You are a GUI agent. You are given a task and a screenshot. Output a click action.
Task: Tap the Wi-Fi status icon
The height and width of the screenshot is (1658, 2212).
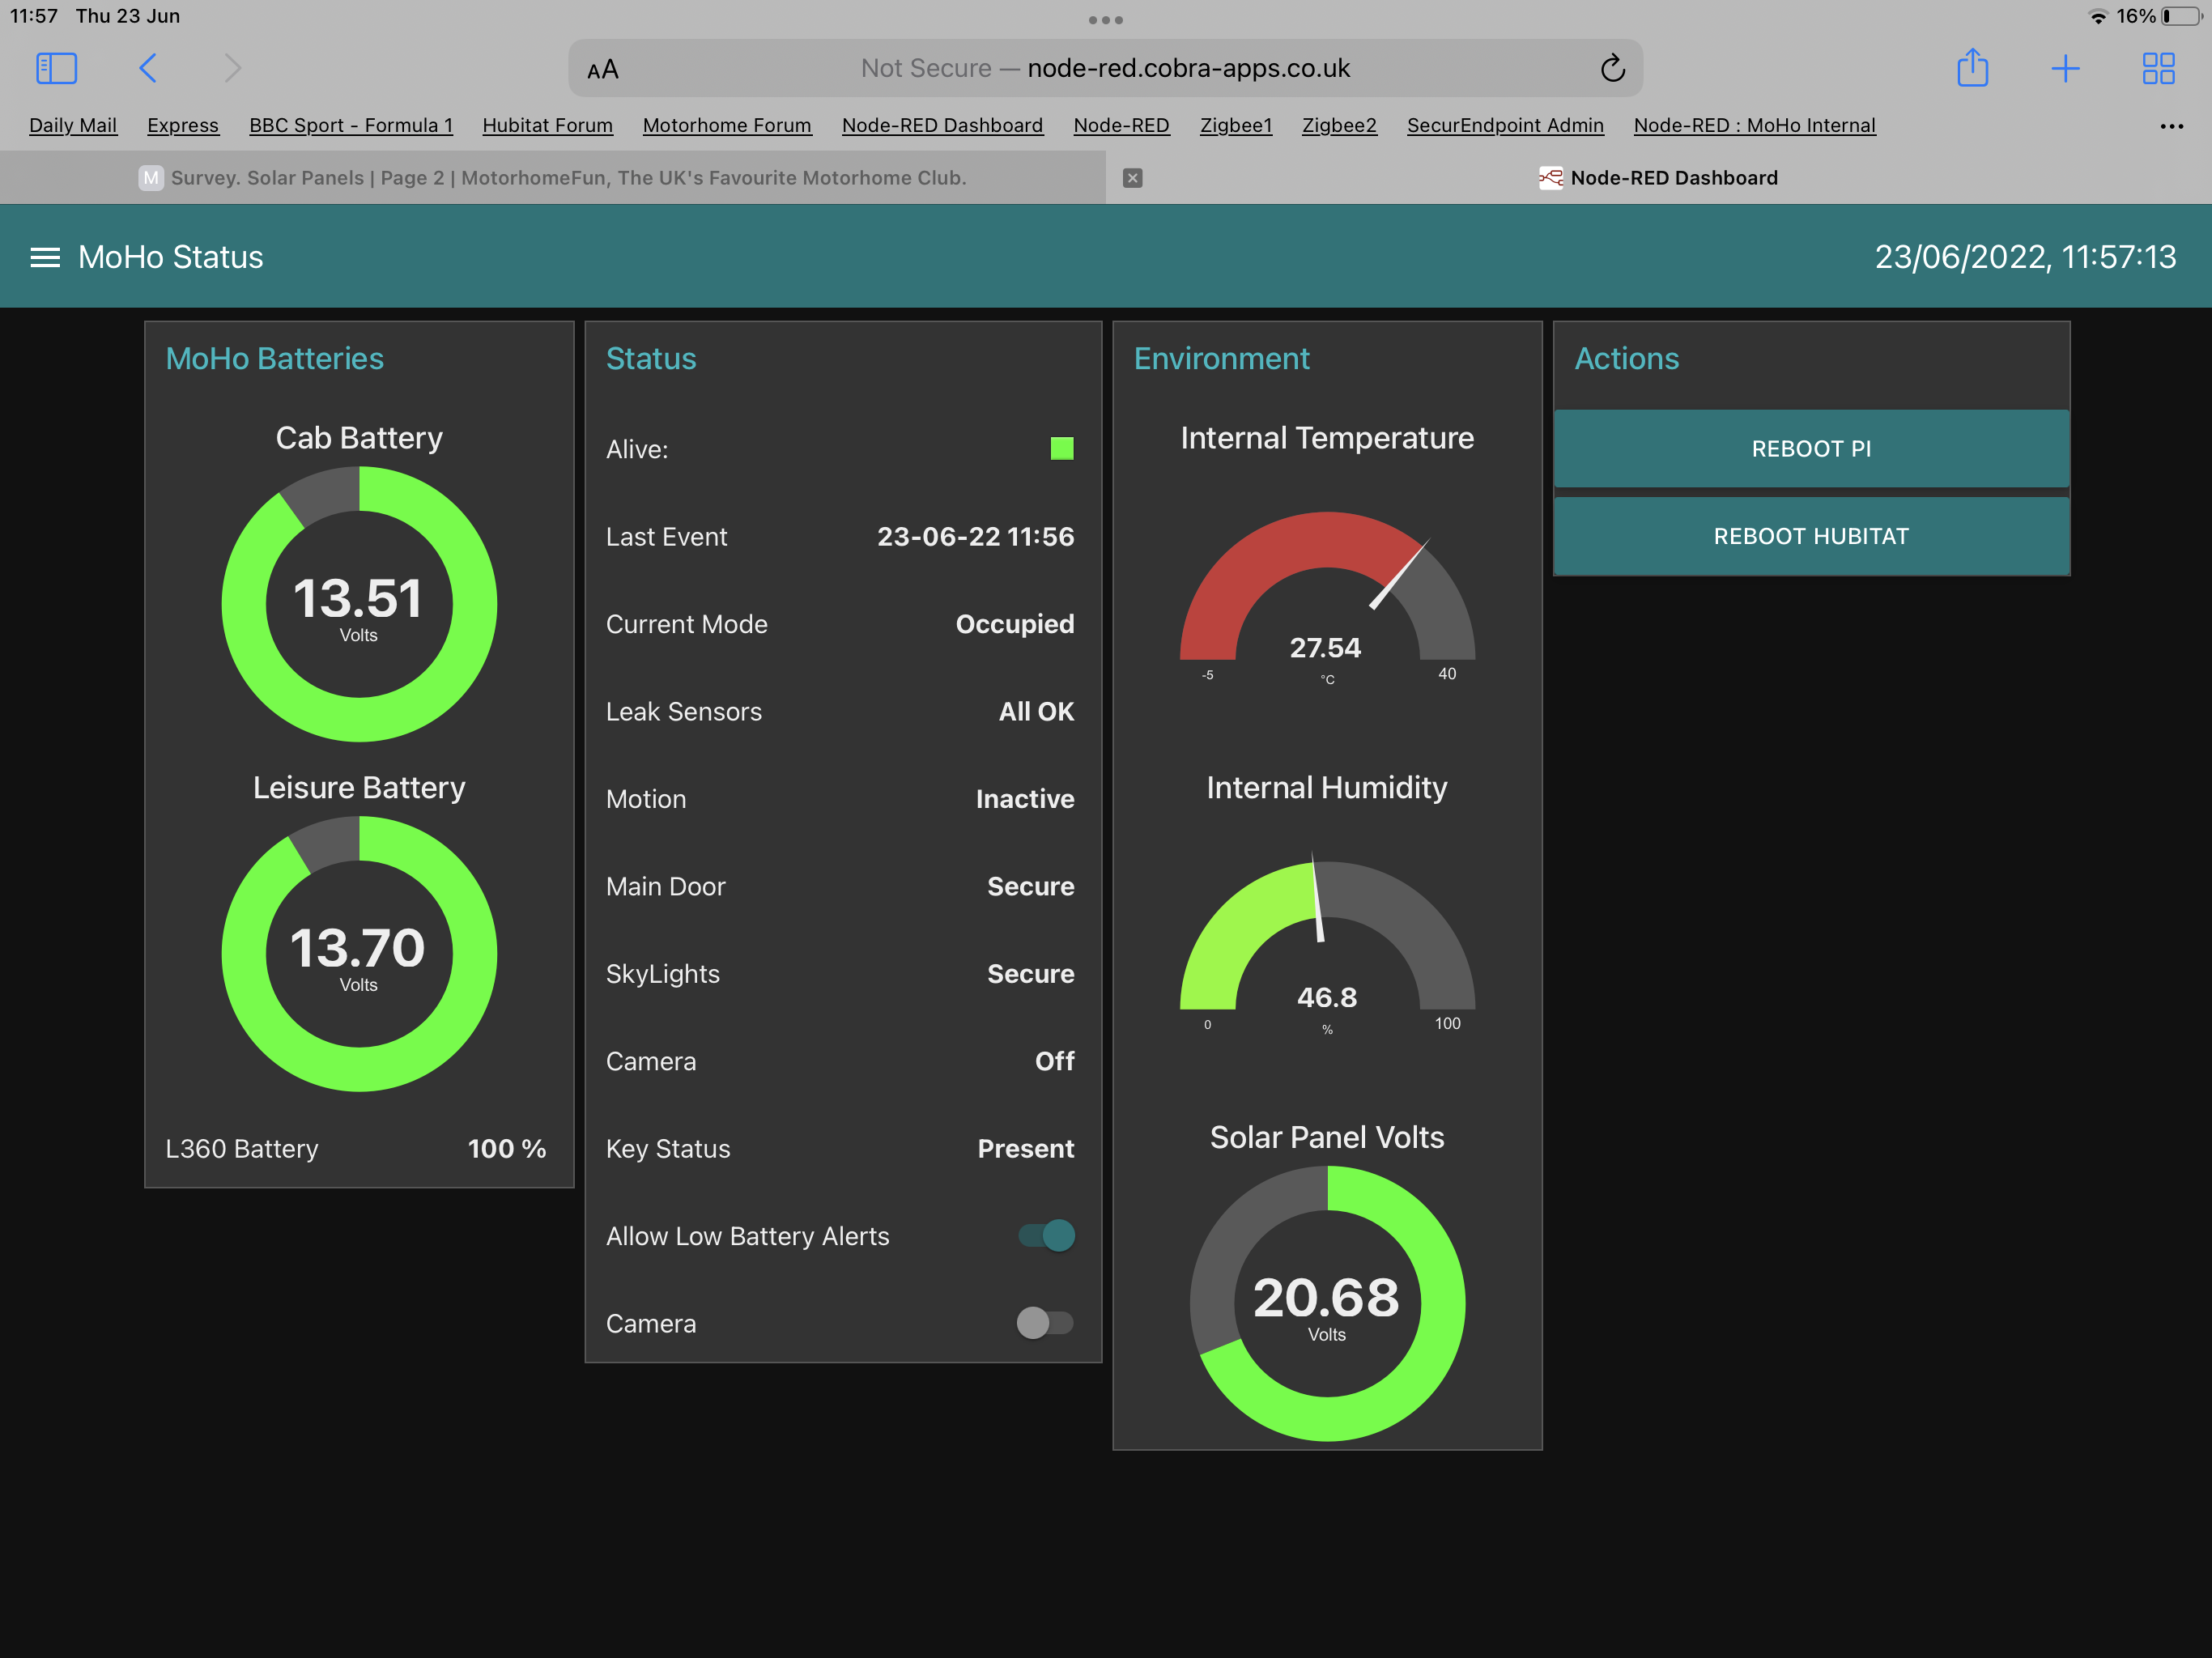2098,17
